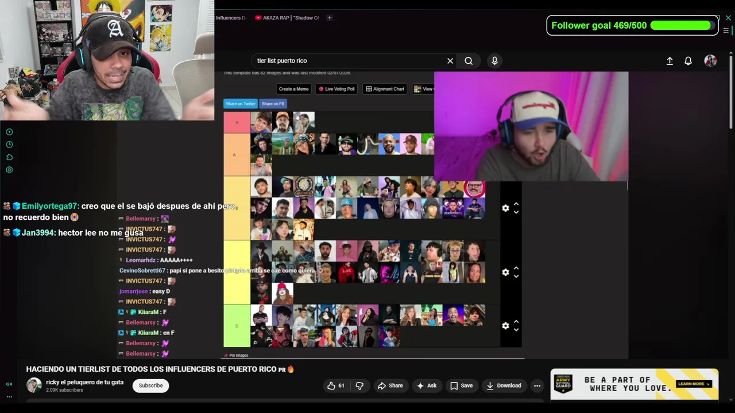
Task: Open gear for the tier row directly above D
Action: 505,272
